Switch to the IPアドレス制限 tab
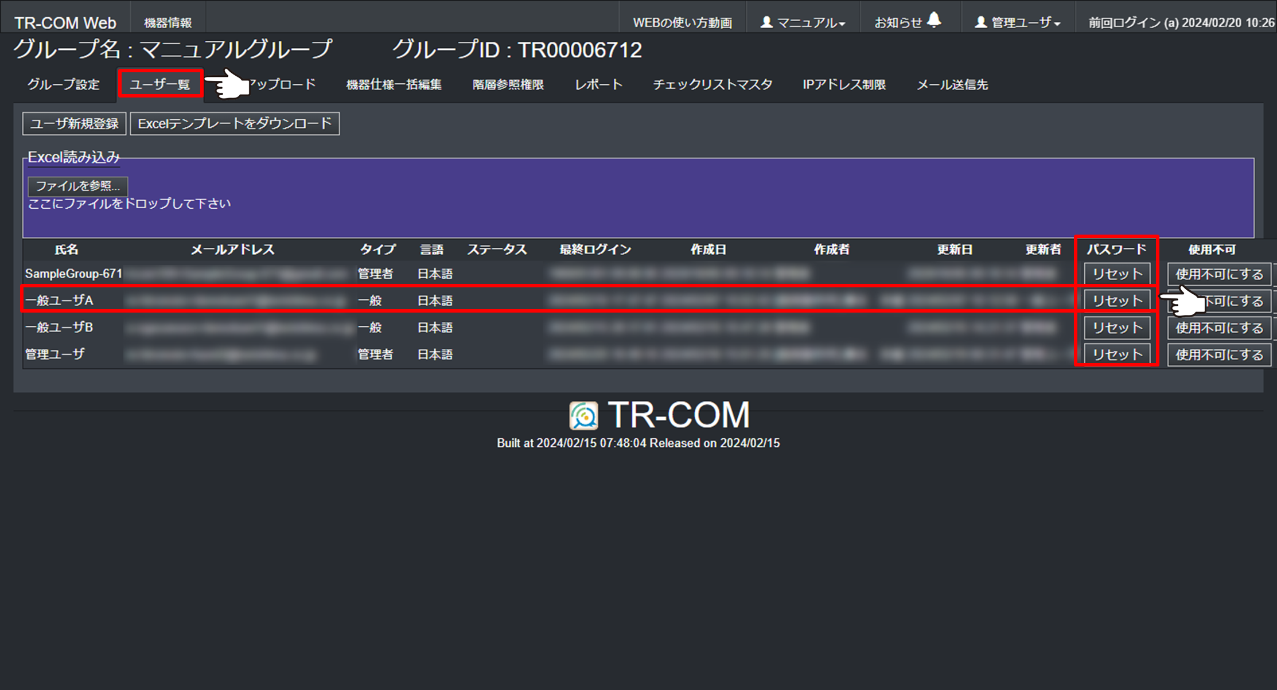Screen dimensions: 1277x690 [844, 84]
